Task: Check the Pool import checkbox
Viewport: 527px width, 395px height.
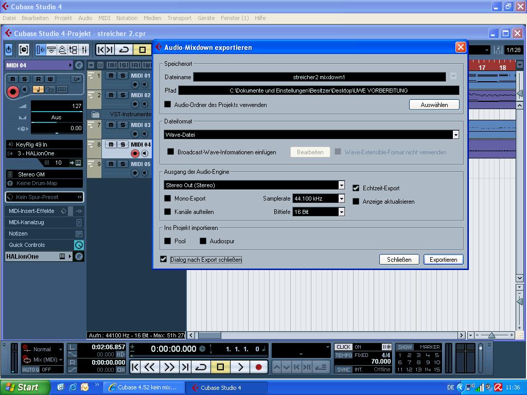Action: point(167,241)
